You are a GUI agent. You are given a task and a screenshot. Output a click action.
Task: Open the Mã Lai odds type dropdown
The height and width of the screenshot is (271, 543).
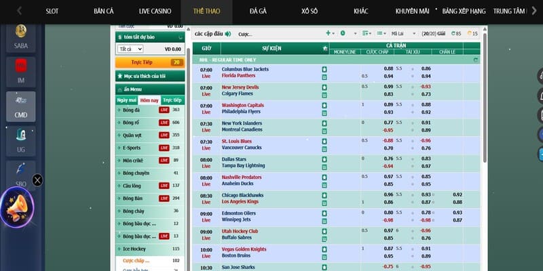pos(403,33)
